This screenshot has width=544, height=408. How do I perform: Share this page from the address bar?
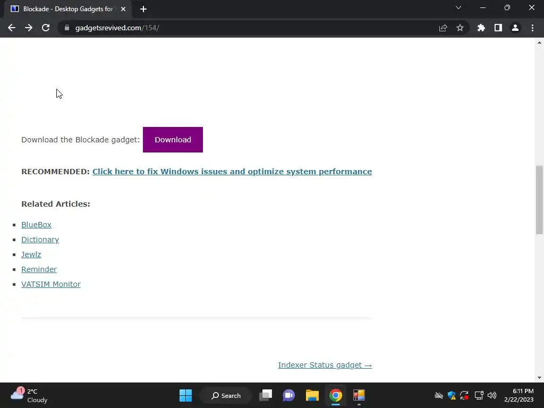(x=443, y=28)
